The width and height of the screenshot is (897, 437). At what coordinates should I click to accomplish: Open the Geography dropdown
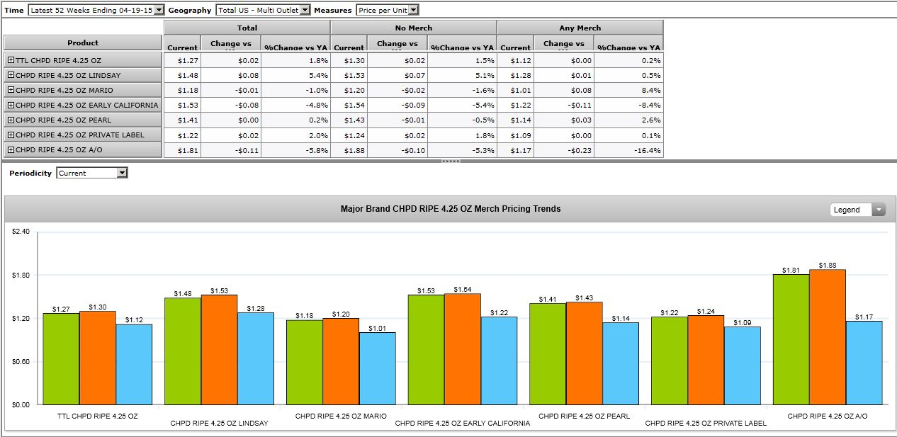click(305, 10)
